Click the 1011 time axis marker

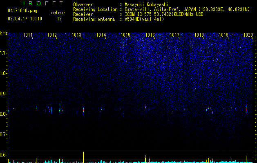(x=28, y=35)
